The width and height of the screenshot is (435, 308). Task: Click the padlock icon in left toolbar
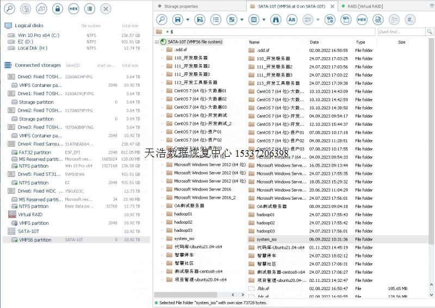[58, 9]
